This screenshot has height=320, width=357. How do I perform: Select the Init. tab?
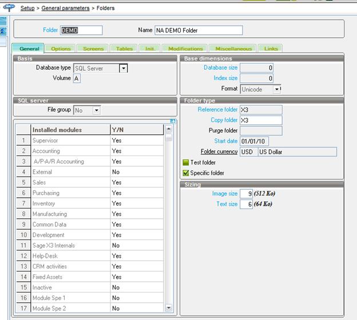pos(149,49)
